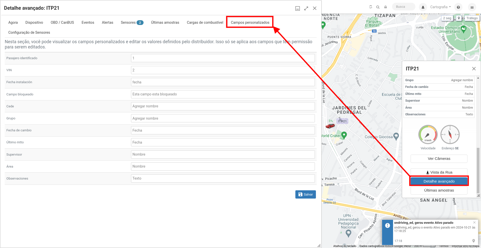481x248 pixels.
Task: Open the 2 seg refresh interval selector
Action: (x=447, y=18)
